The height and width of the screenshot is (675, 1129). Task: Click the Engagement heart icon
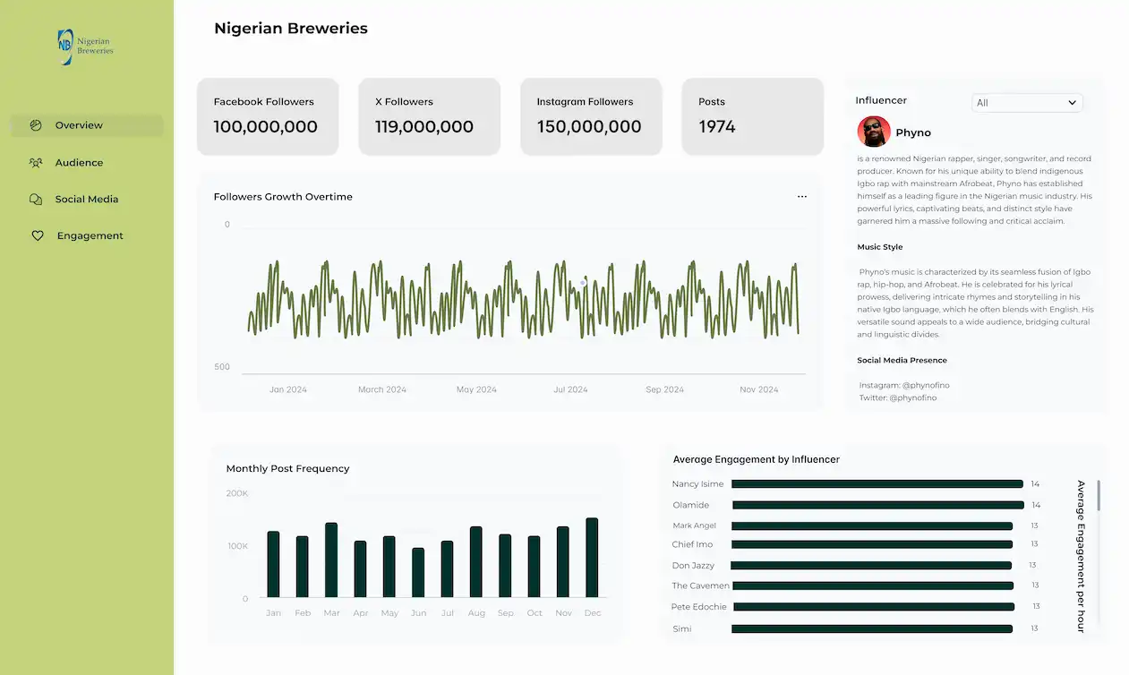[38, 236]
